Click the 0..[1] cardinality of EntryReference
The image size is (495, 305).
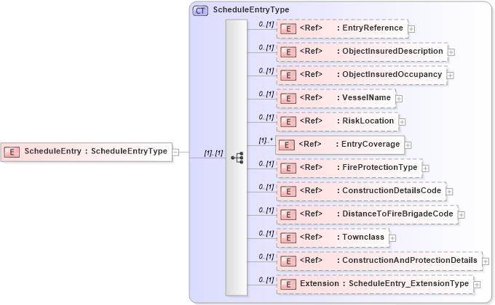pyautogui.click(x=266, y=24)
